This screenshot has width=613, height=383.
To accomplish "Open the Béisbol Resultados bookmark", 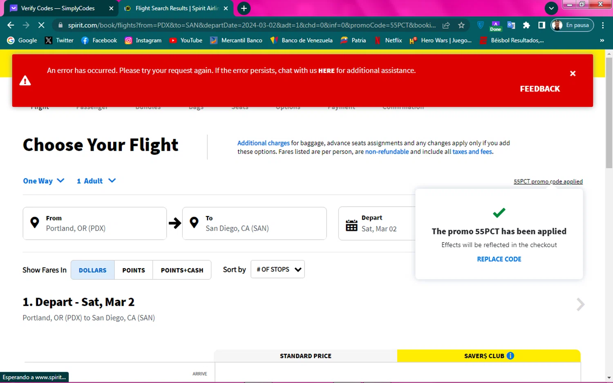I will click(512, 40).
